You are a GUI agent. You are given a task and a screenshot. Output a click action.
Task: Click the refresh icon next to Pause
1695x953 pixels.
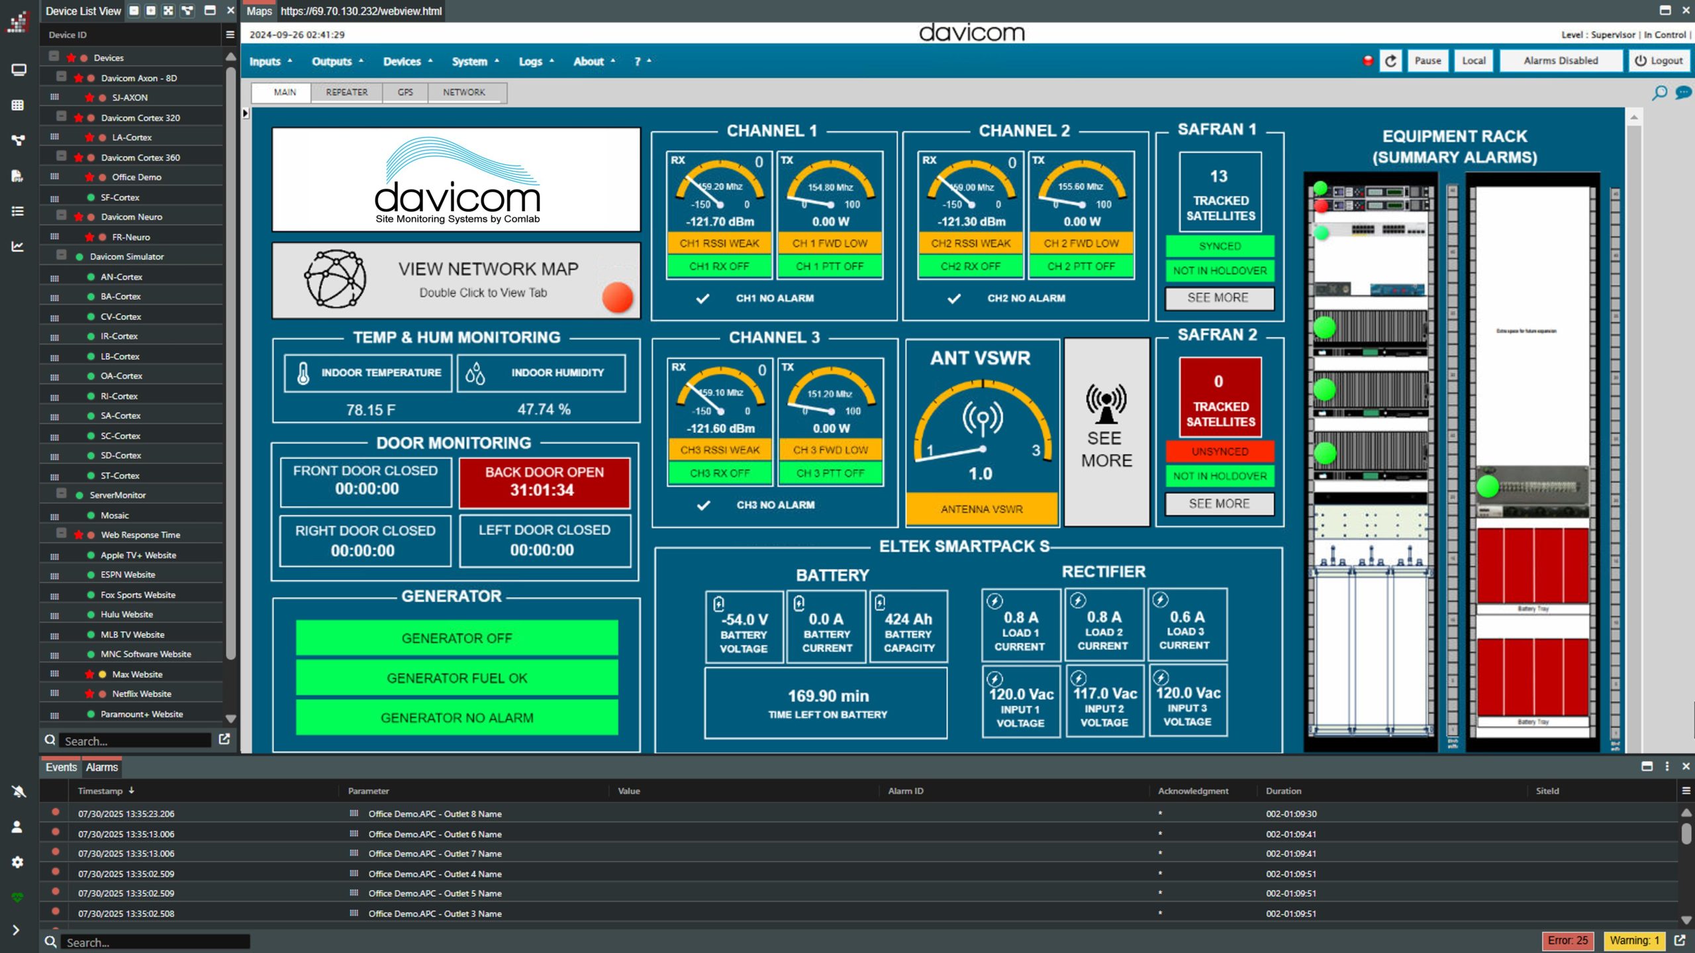pos(1390,61)
